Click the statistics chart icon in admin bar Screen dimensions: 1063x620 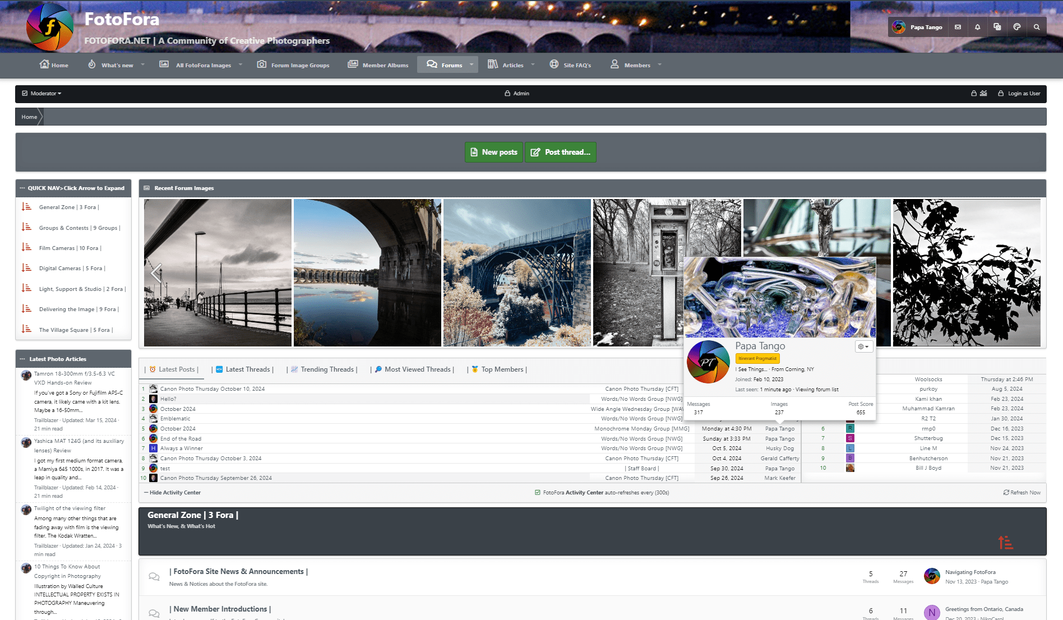point(983,94)
